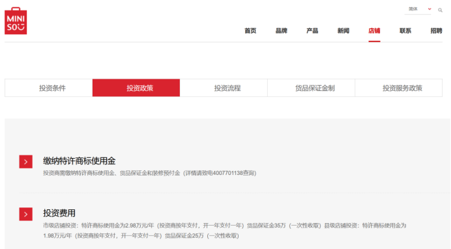This screenshot has height=249, width=451.
Task: Click the MINISO shopping bag logo
Action: point(16,21)
